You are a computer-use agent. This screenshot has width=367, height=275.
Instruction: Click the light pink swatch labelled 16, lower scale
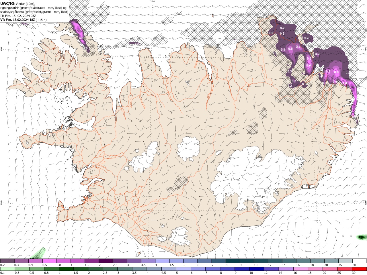300,269
